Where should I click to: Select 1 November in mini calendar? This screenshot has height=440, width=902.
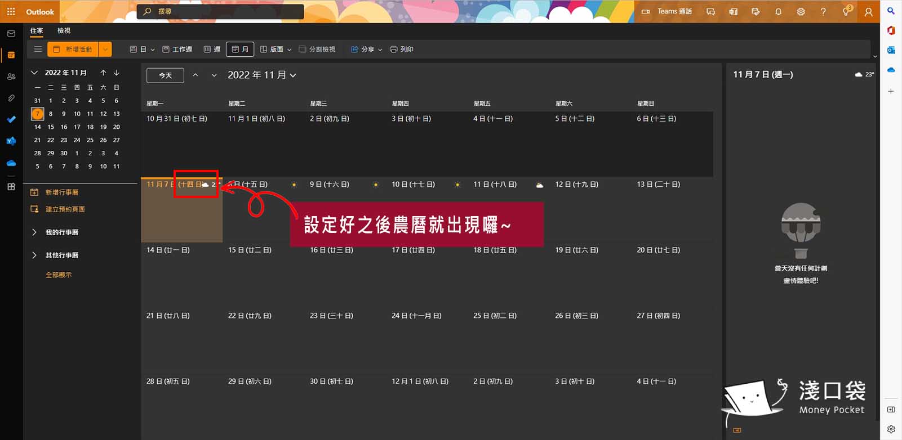[x=51, y=101]
